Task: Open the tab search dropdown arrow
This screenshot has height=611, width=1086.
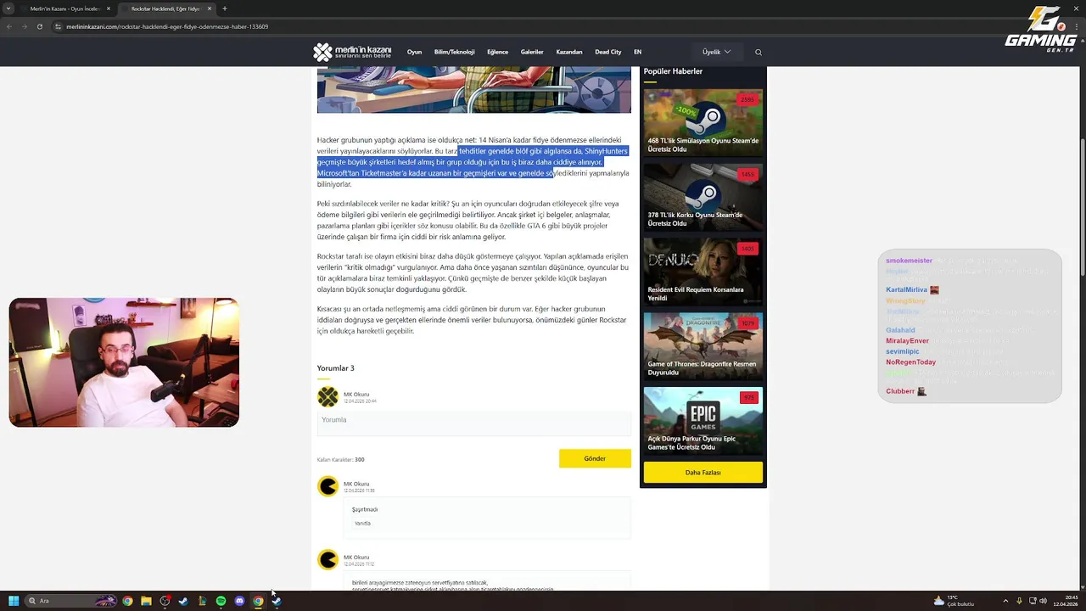Action: point(8,8)
